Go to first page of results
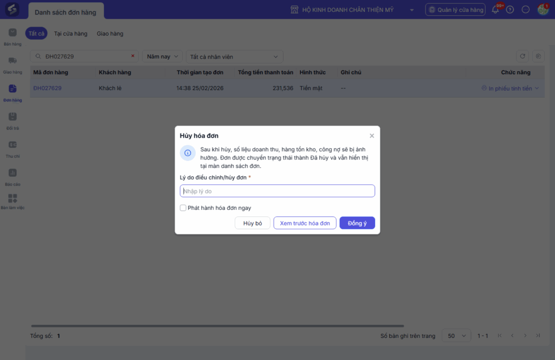This screenshot has height=360, width=555. 499,336
